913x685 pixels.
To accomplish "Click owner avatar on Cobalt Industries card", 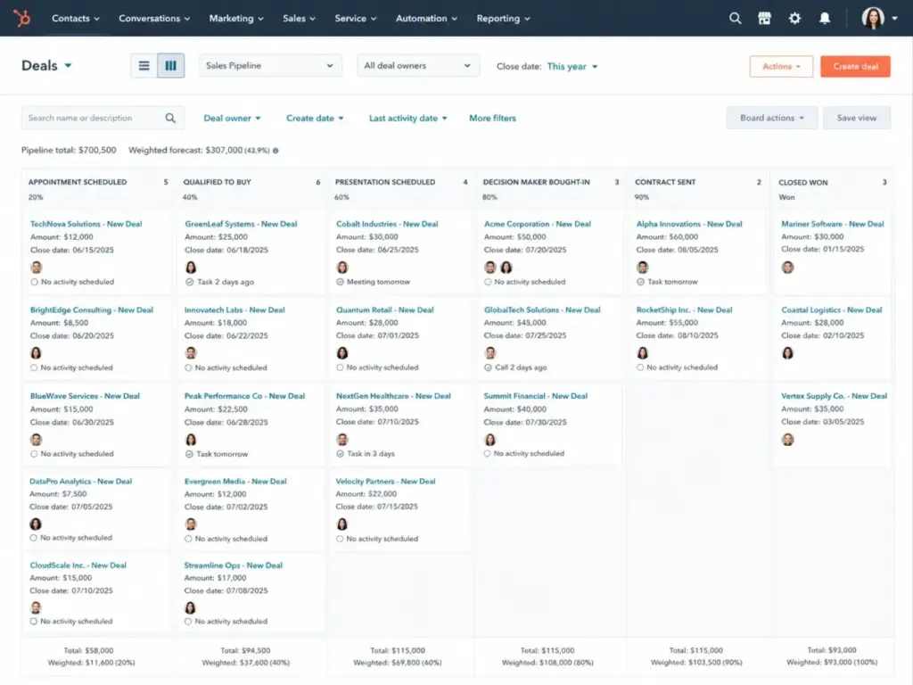I will point(342,268).
